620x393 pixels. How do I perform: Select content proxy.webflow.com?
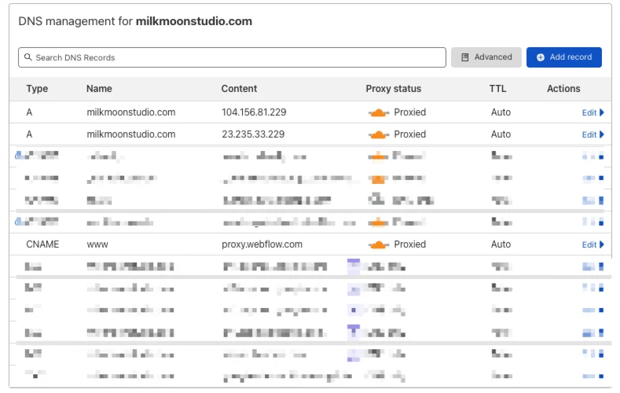(262, 244)
